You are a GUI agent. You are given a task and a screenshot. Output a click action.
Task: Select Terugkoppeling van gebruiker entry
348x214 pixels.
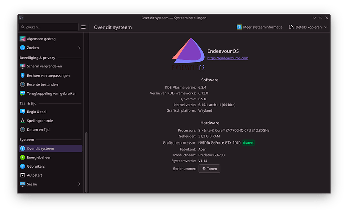(x=50, y=93)
